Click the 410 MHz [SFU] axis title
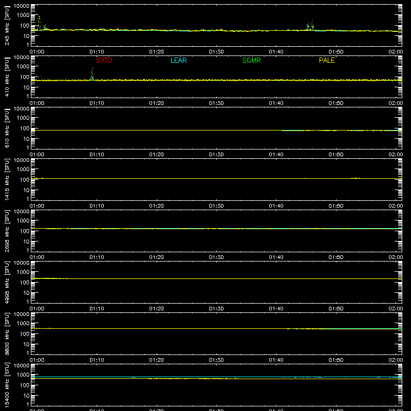This screenshot has width=411, height=411. [7, 77]
